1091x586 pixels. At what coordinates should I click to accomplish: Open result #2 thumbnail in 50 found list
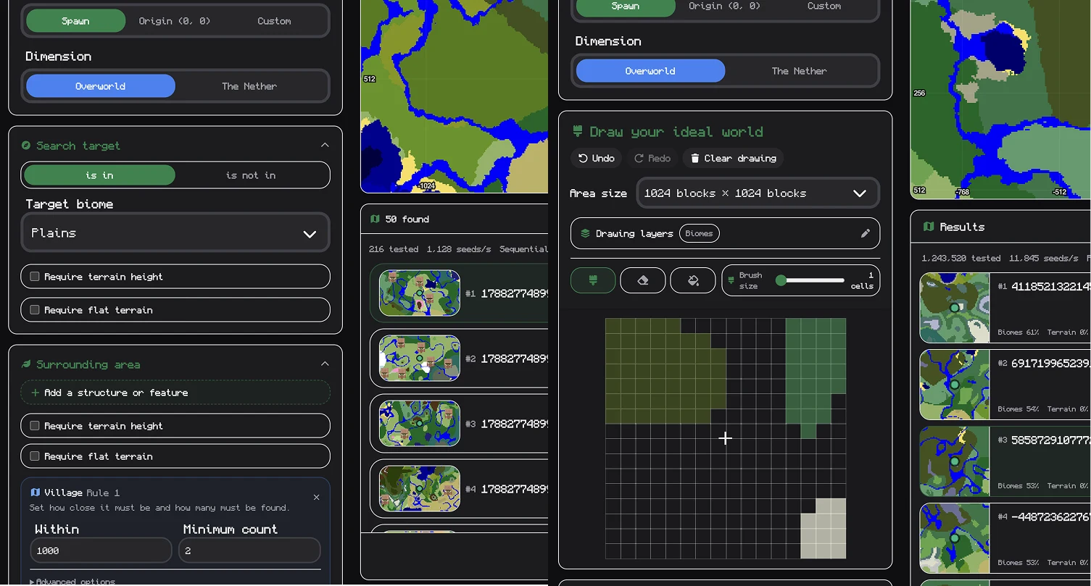(x=419, y=359)
